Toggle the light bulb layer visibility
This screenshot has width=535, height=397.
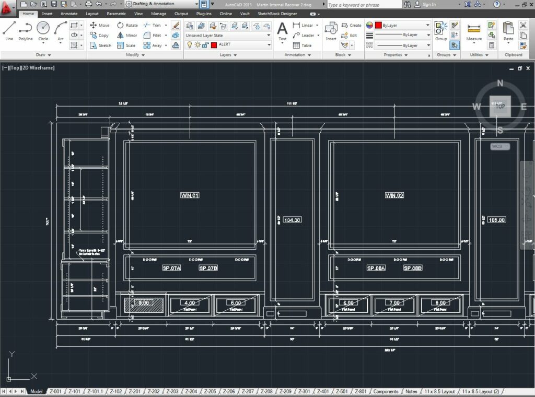[x=190, y=45]
